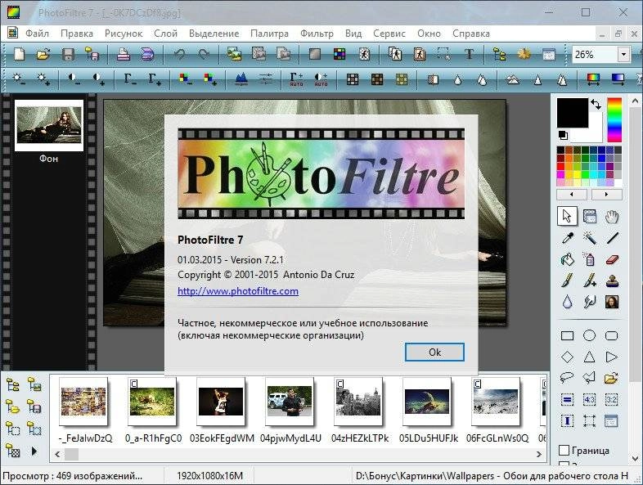Toggle the Граница checkbox
This screenshot has height=485, width=643.
coord(564,450)
